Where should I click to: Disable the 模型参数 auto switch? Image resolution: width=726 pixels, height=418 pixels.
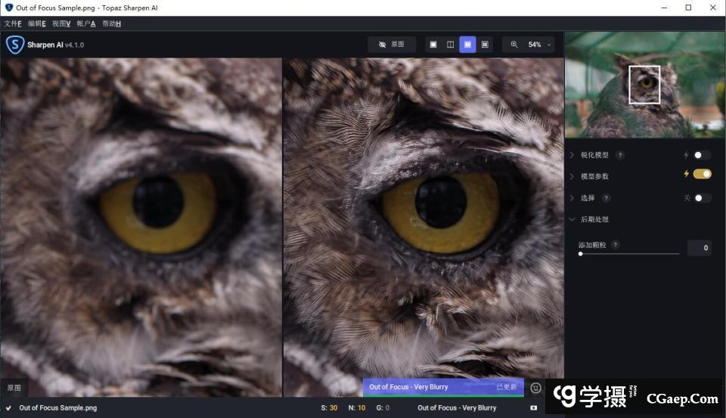(702, 174)
